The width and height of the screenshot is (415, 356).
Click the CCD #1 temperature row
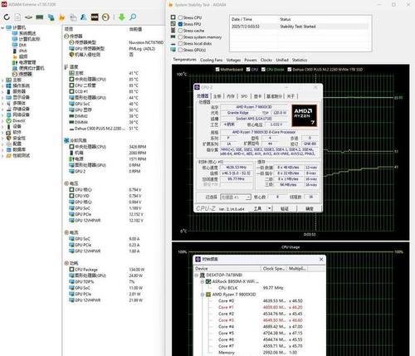point(104,91)
